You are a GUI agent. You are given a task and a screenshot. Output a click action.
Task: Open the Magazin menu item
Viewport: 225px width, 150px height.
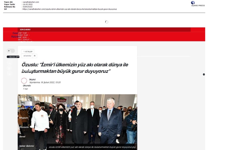click(24, 118)
